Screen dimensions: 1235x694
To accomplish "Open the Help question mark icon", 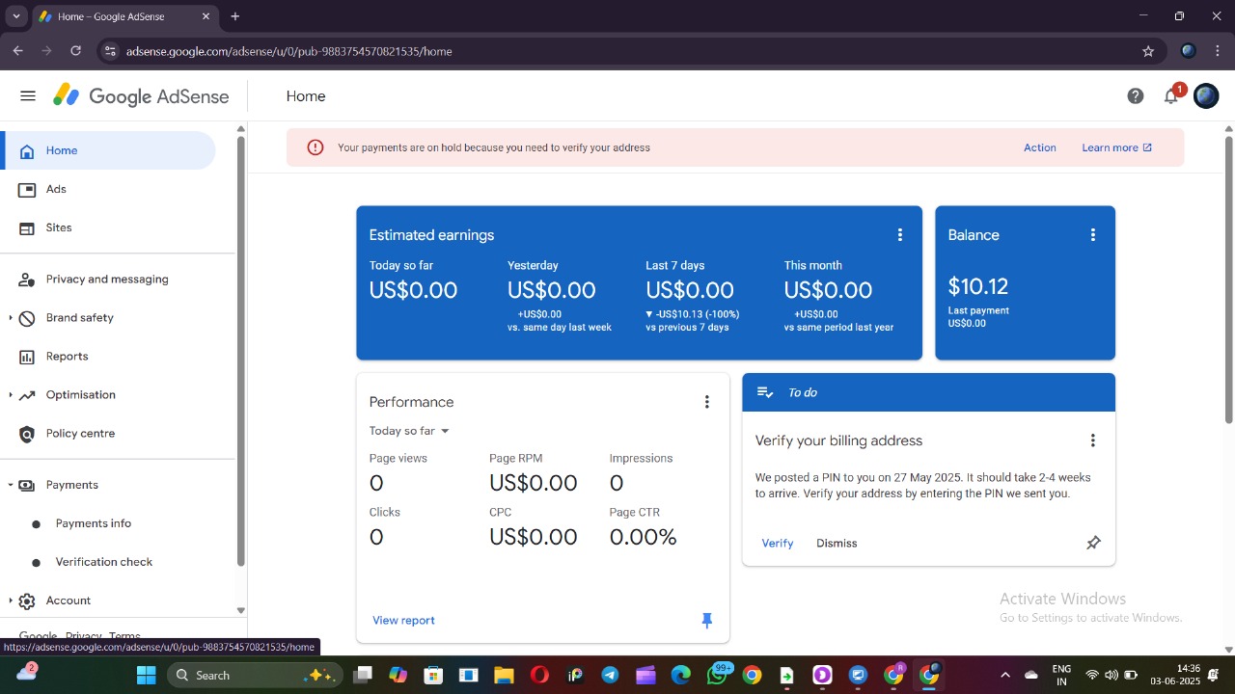I will click(1136, 95).
